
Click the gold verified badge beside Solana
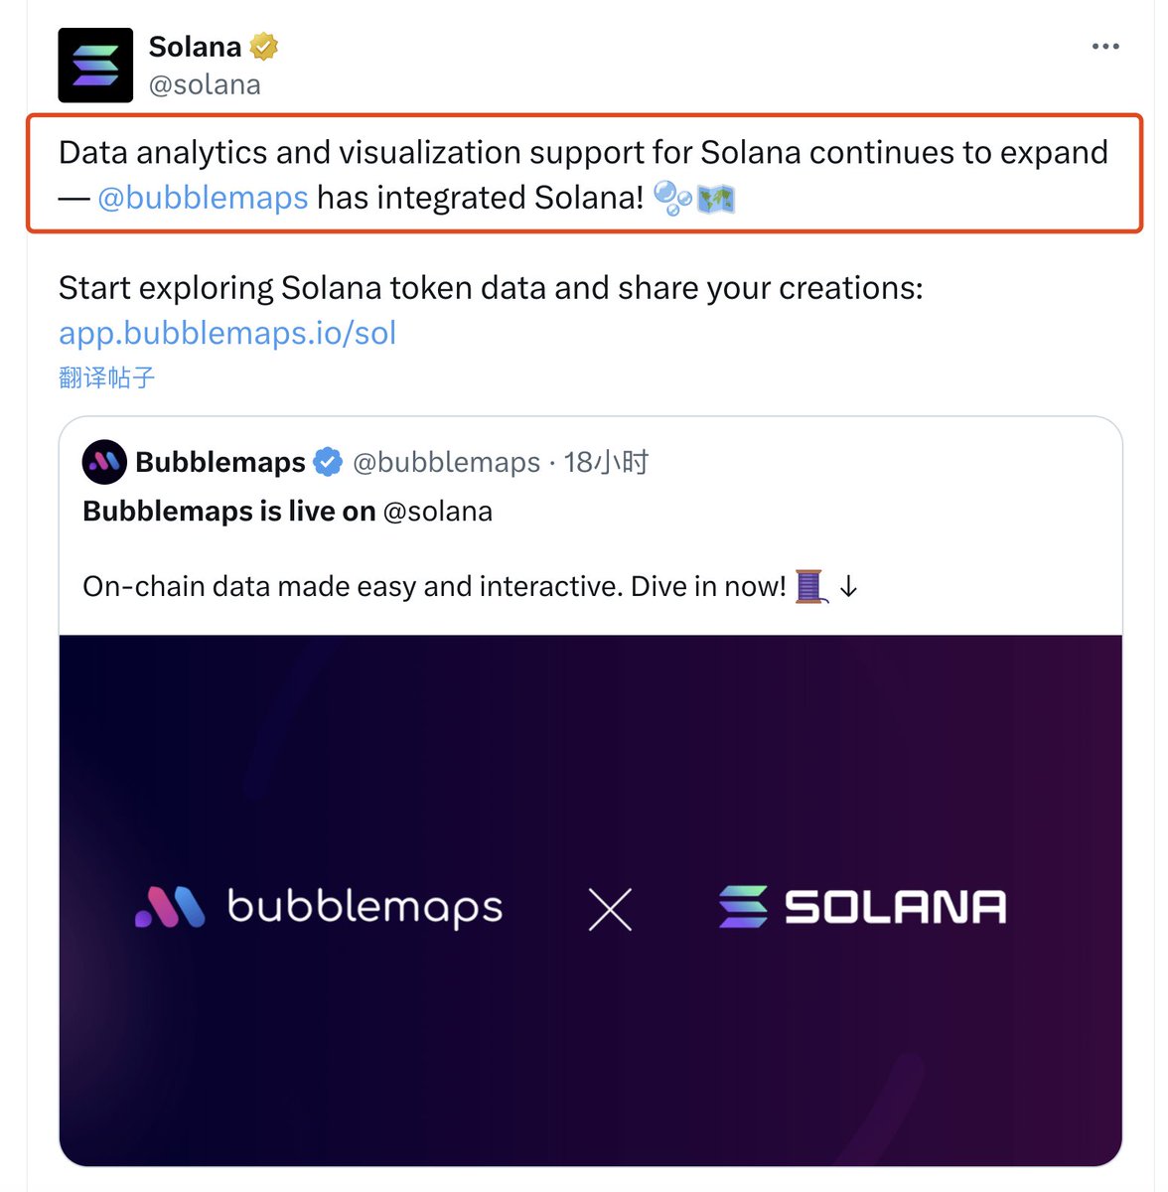click(x=264, y=47)
